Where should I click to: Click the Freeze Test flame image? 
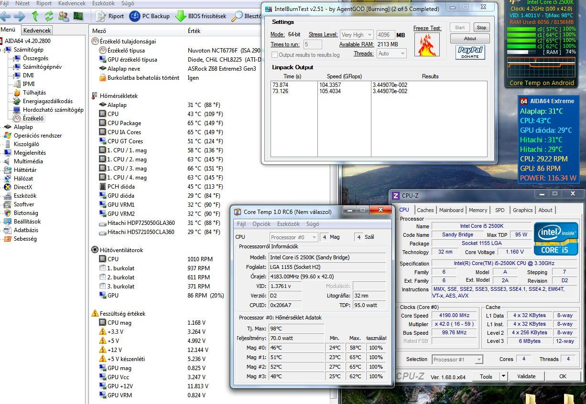pos(427,44)
